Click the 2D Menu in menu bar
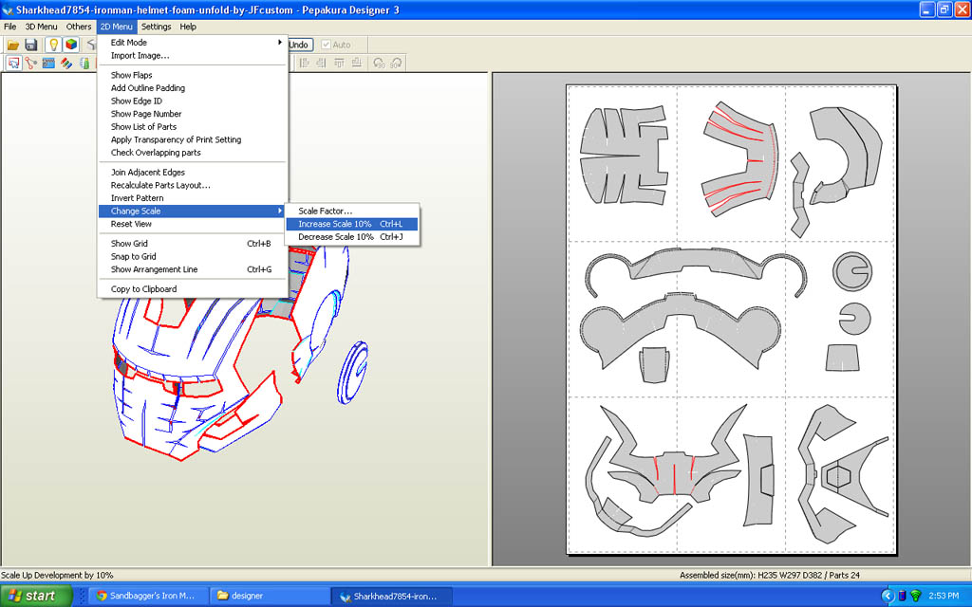The height and width of the screenshot is (607, 972). point(117,27)
